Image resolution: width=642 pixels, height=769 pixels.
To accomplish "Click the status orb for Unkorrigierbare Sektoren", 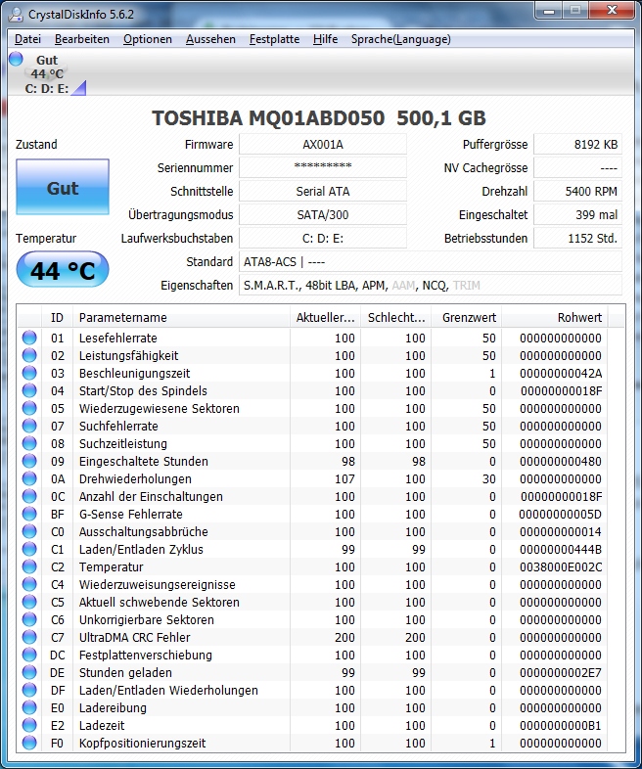I will click(29, 620).
